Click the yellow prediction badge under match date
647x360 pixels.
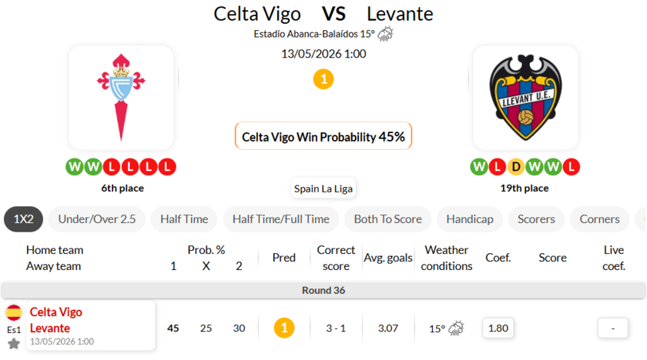(323, 79)
